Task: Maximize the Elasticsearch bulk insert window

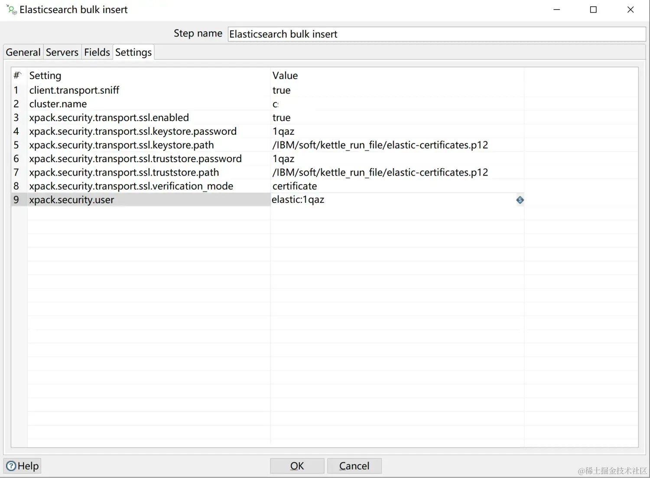Action: point(594,10)
